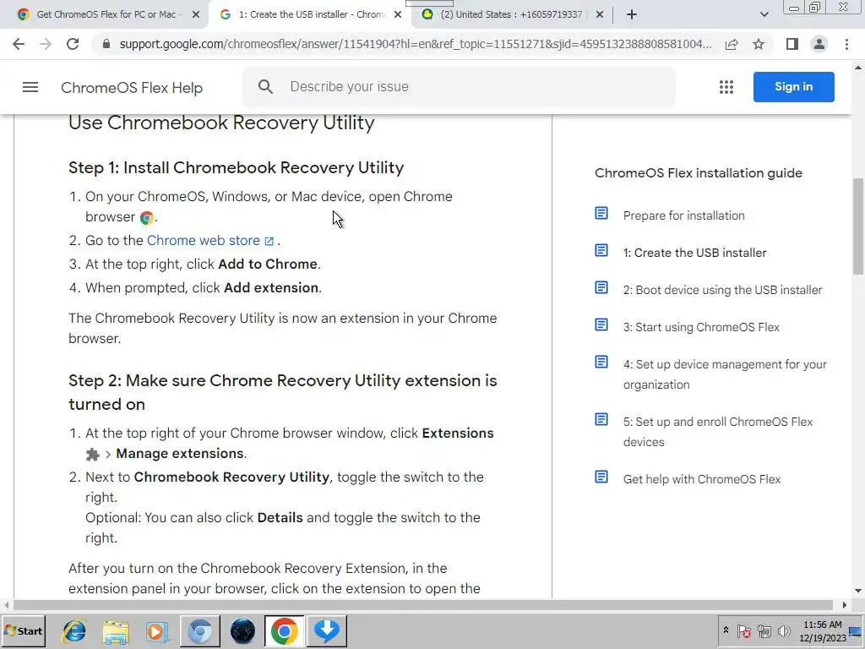
Task: Open 1: Create the USB installer article
Action: [x=694, y=253]
